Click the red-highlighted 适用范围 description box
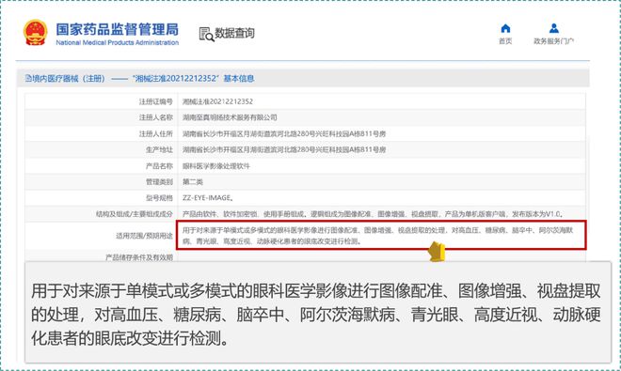 pos(381,236)
